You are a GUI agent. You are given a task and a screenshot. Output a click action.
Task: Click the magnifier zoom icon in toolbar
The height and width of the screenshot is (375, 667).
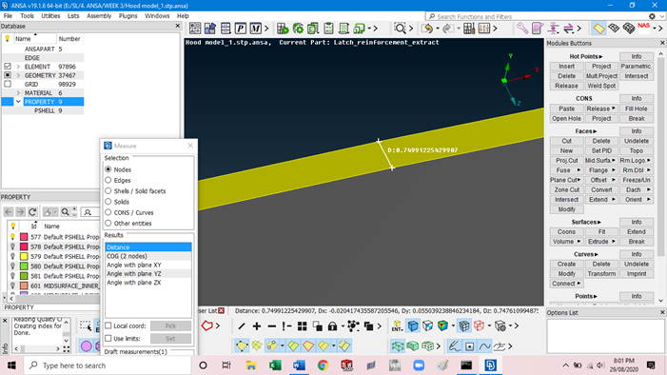point(400,29)
